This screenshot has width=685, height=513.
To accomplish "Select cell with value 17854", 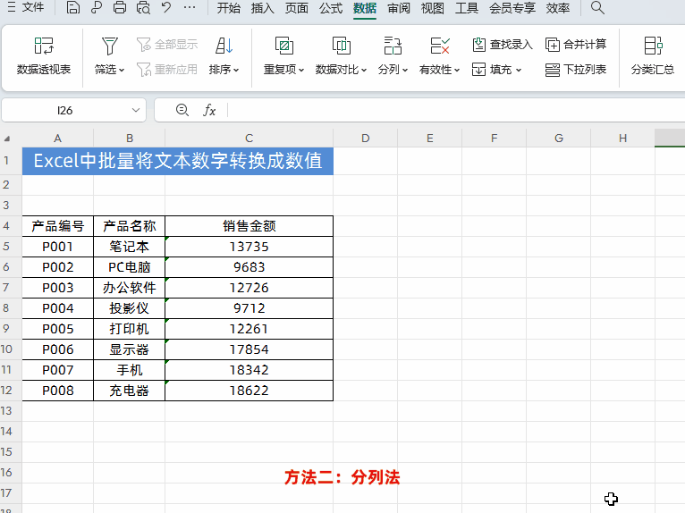I will [x=249, y=349].
